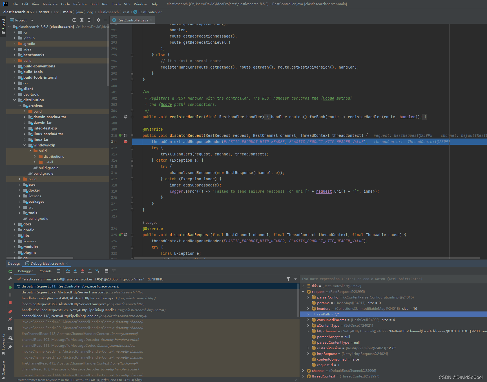The width and height of the screenshot is (487, 382).
Task: Pin the debug tab
Action: 10,347
